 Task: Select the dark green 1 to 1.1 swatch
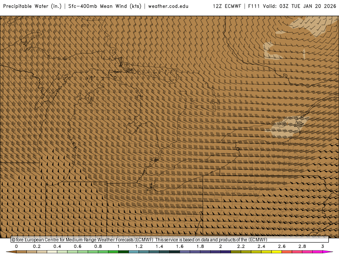point(123,252)
